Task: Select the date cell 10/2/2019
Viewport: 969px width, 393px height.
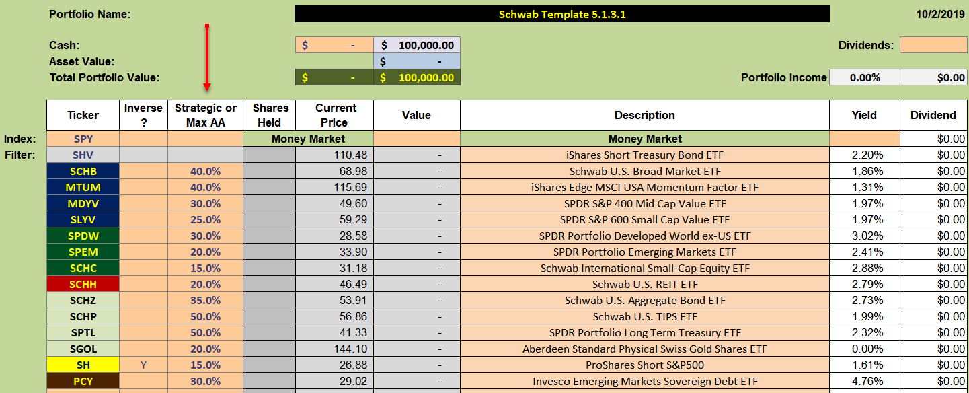Action: coord(941,14)
